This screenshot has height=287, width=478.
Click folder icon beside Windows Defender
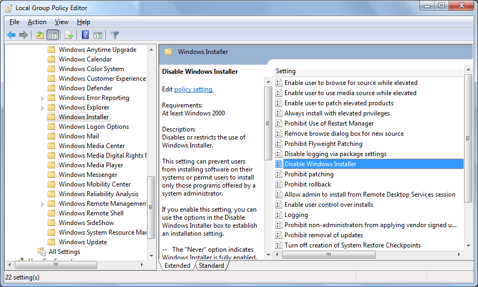(x=51, y=88)
